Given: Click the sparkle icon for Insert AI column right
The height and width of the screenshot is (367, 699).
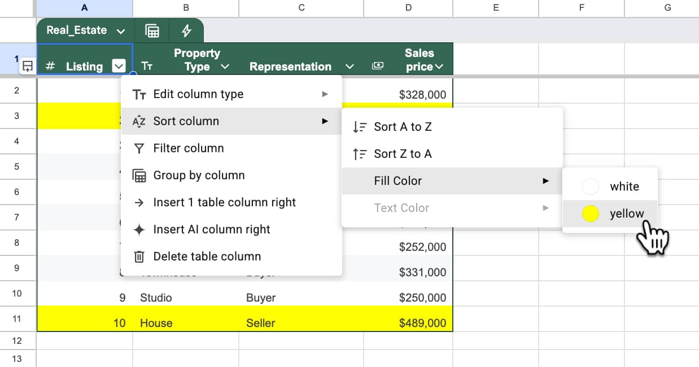Looking at the screenshot, I should (139, 229).
